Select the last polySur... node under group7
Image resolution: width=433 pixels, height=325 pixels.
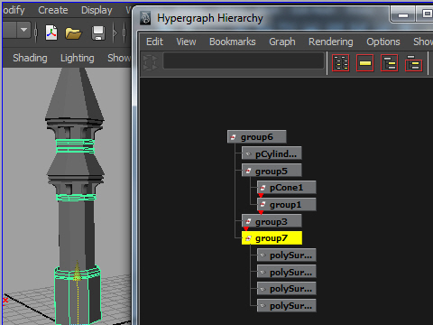coord(286,305)
